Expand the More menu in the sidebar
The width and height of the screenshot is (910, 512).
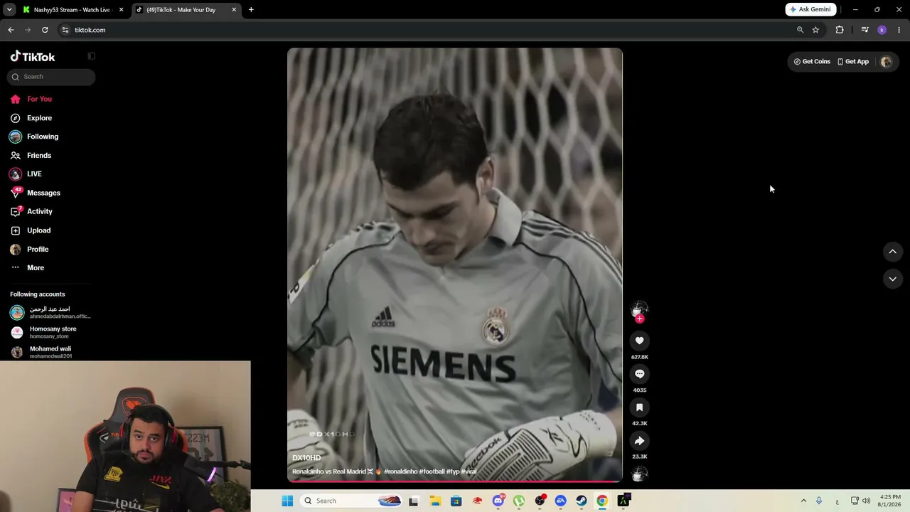[28, 268]
